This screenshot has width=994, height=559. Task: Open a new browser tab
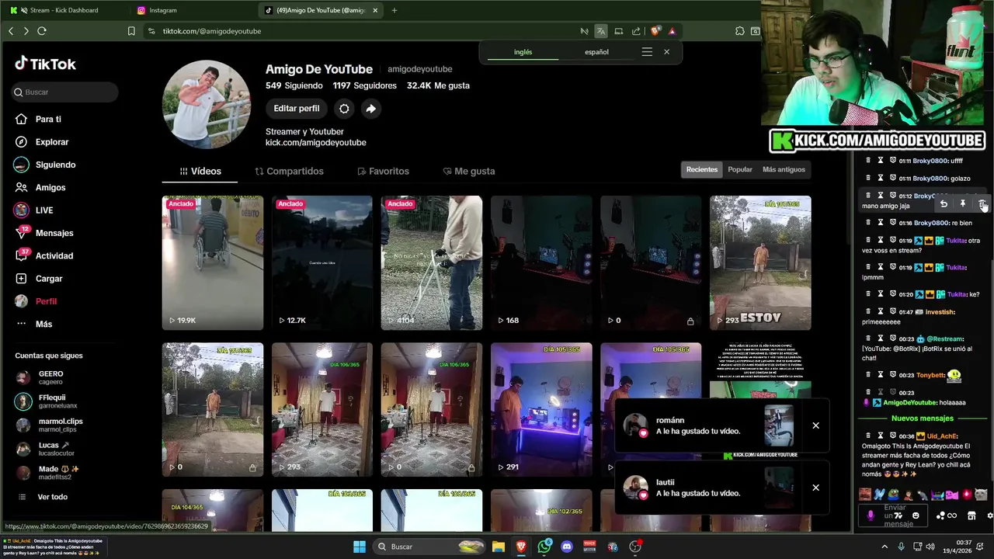click(x=394, y=10)
